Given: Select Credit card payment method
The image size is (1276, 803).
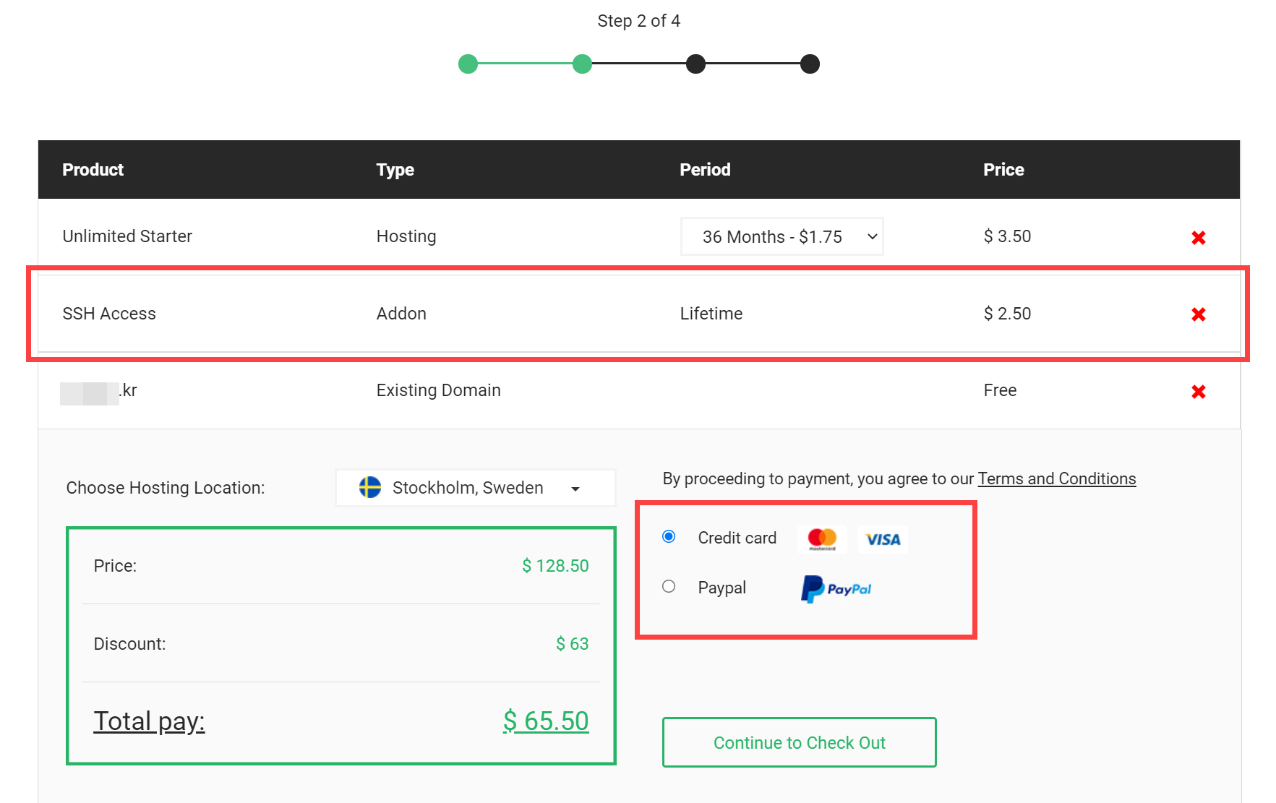Looking at the screenshot, I should point(669,536).
